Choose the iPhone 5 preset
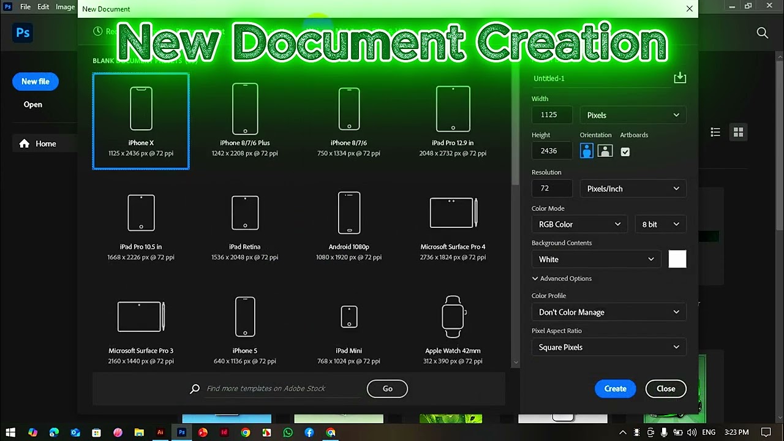Image resolution: width=784 pixels, height=441 pixels. (x=245, y=330)
